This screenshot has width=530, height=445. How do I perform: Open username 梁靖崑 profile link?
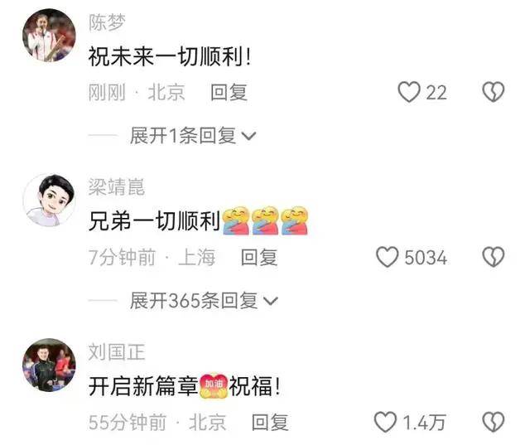pos(116,186)
